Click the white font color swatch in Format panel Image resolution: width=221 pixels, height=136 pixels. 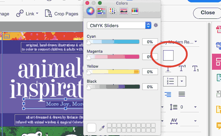168,55
